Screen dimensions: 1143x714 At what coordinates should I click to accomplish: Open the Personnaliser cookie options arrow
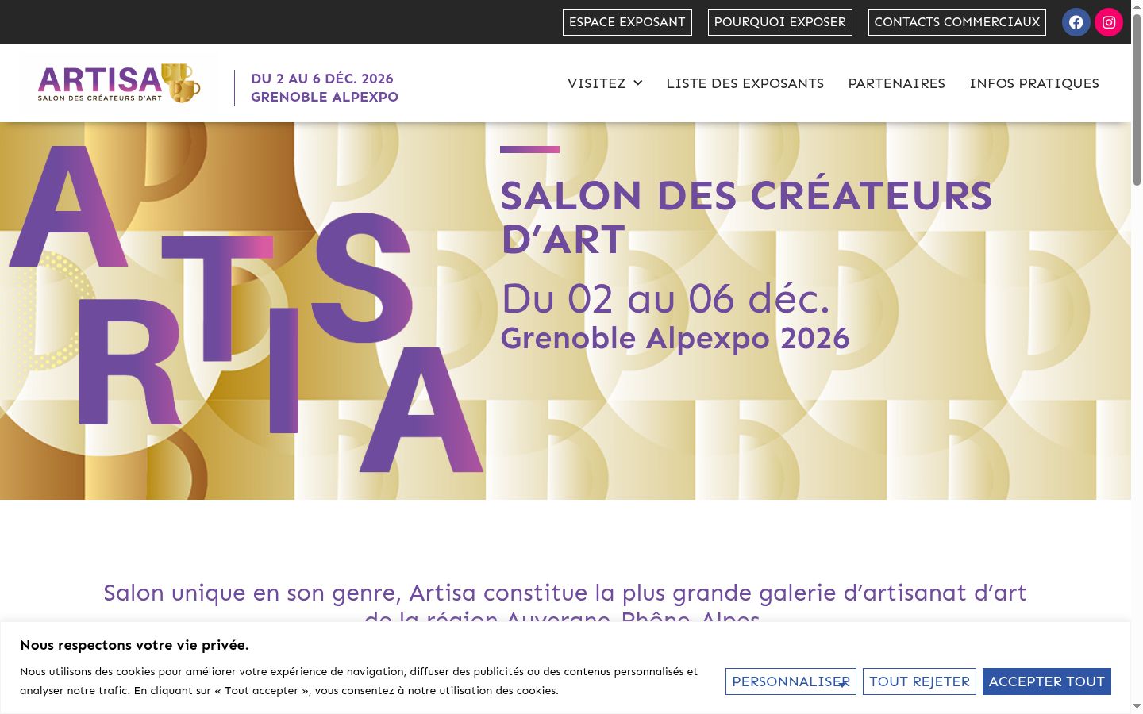click(841, 684)
